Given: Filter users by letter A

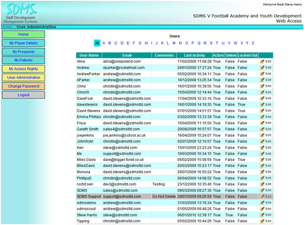Looking at the screenshot, I should pos(104,43).
